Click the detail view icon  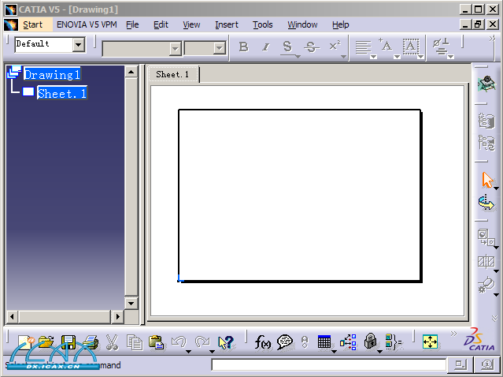point(486,285)
